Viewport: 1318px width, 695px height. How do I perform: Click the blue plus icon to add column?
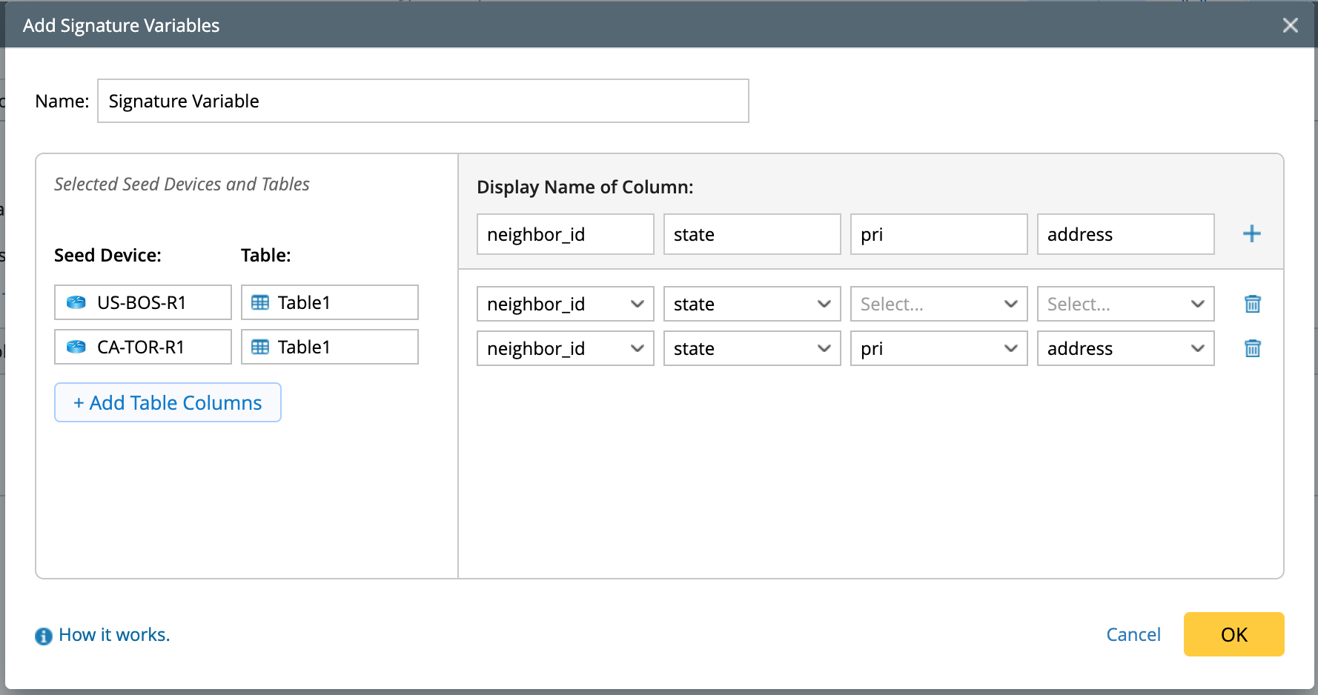tap(1251, 234)
